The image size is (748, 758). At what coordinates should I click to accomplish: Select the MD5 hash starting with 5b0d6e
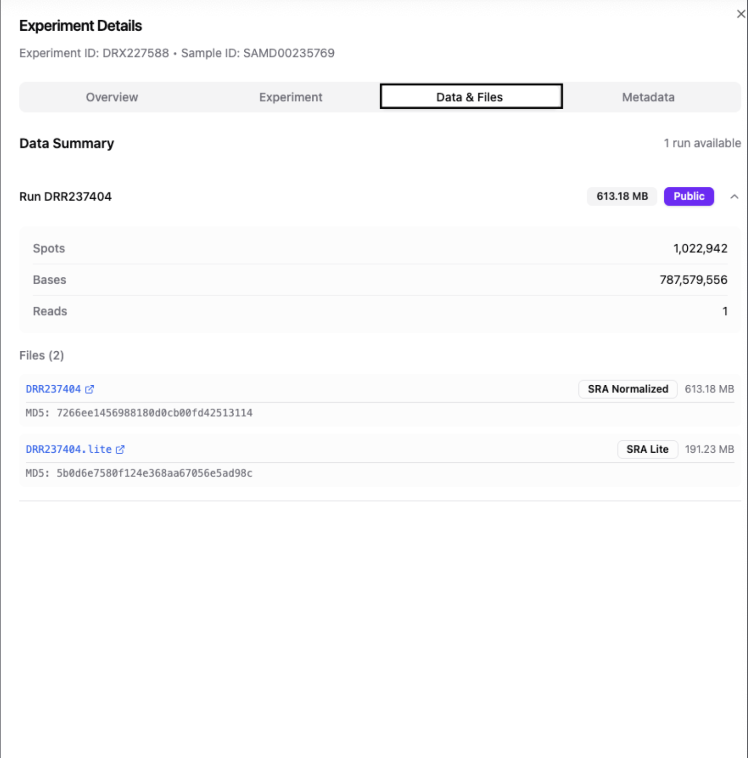[x=154, y=473]
